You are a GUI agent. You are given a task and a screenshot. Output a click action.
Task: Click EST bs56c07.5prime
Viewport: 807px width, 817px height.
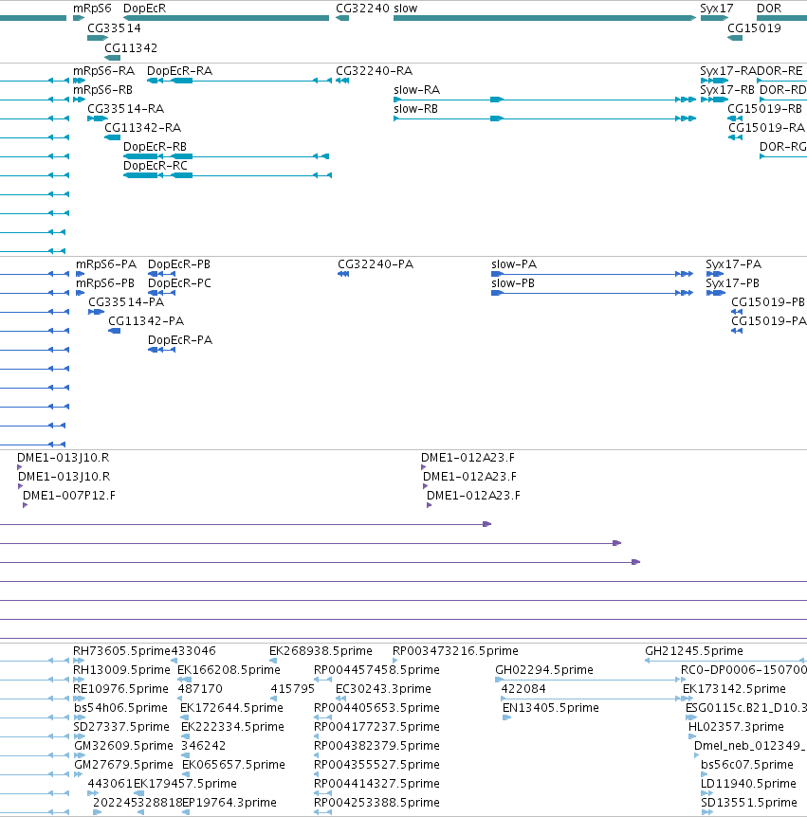(x=747, y=764)
